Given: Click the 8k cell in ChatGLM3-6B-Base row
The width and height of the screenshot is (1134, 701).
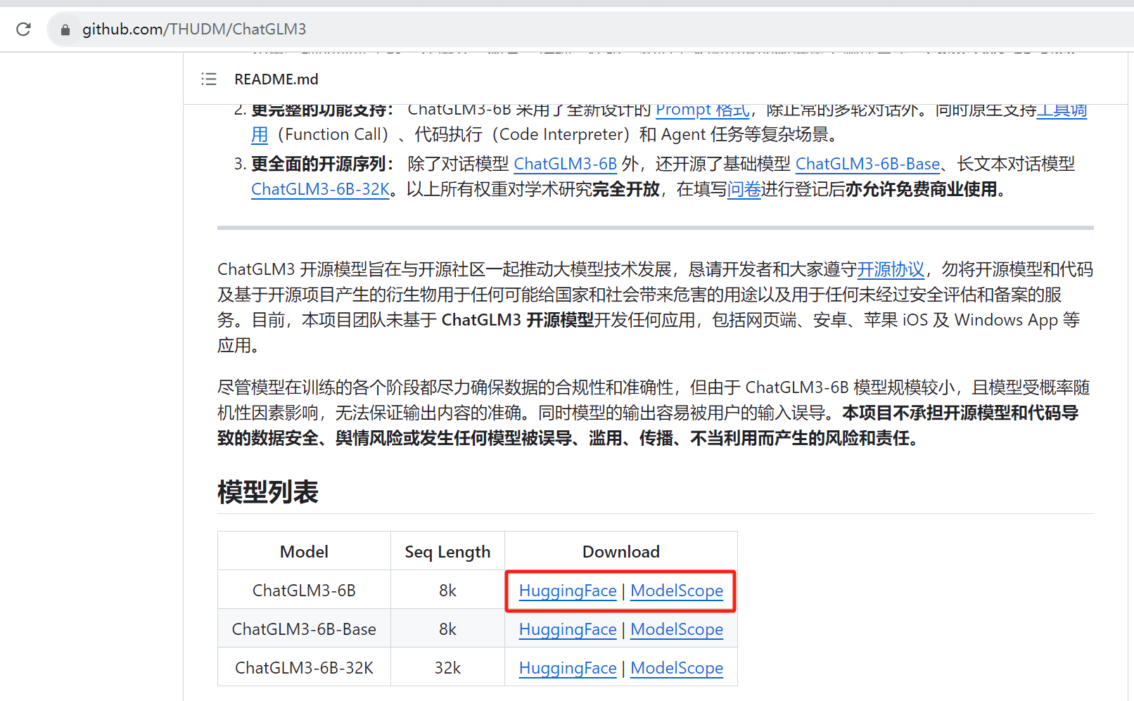Looking at the screenshot, I should pyautogui.click(x=447, y=629).
